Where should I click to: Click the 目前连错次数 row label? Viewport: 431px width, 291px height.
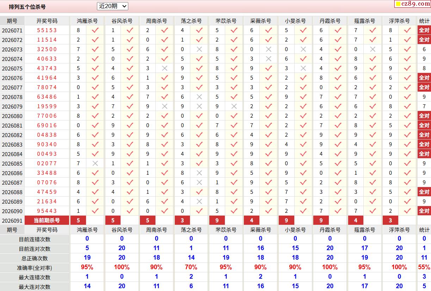(35, 239)
